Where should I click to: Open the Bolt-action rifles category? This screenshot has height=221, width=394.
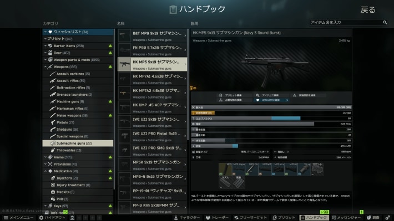click(78, 88)
